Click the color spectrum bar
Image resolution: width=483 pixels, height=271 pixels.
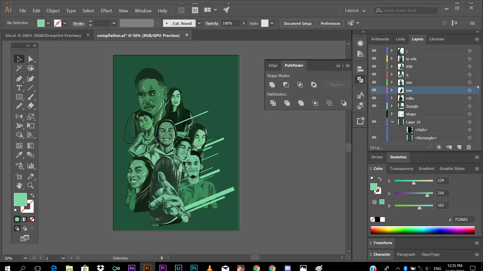tap(422, 230)
